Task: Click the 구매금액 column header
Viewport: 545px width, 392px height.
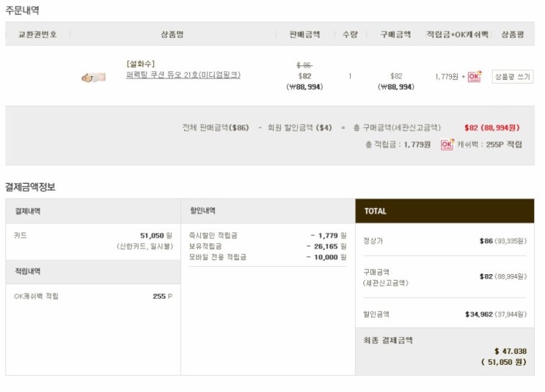Action: pyautogui.click(x=395, y=34)
